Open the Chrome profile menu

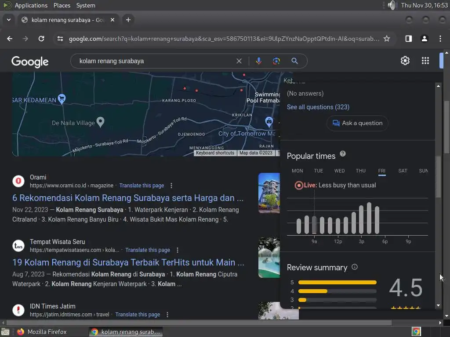click(x=425, y=39)
